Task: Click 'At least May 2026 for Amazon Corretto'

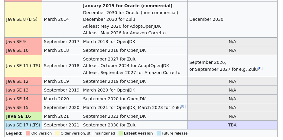Action: click(124, 33)
